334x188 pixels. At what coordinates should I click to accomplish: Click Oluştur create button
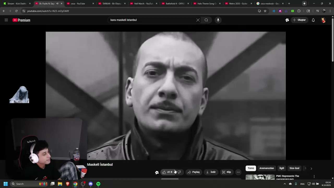pyautogui.click(x=300, y=20)
